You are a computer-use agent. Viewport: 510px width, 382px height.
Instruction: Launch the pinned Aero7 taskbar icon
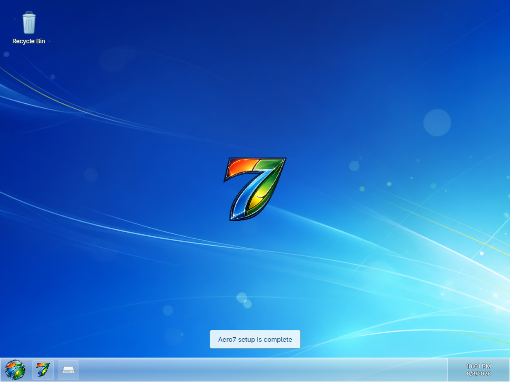(43, 370)
